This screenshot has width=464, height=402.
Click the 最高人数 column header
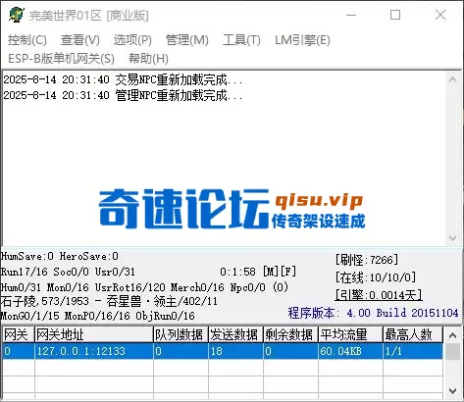pyautogui.click(x=413, y=334)
